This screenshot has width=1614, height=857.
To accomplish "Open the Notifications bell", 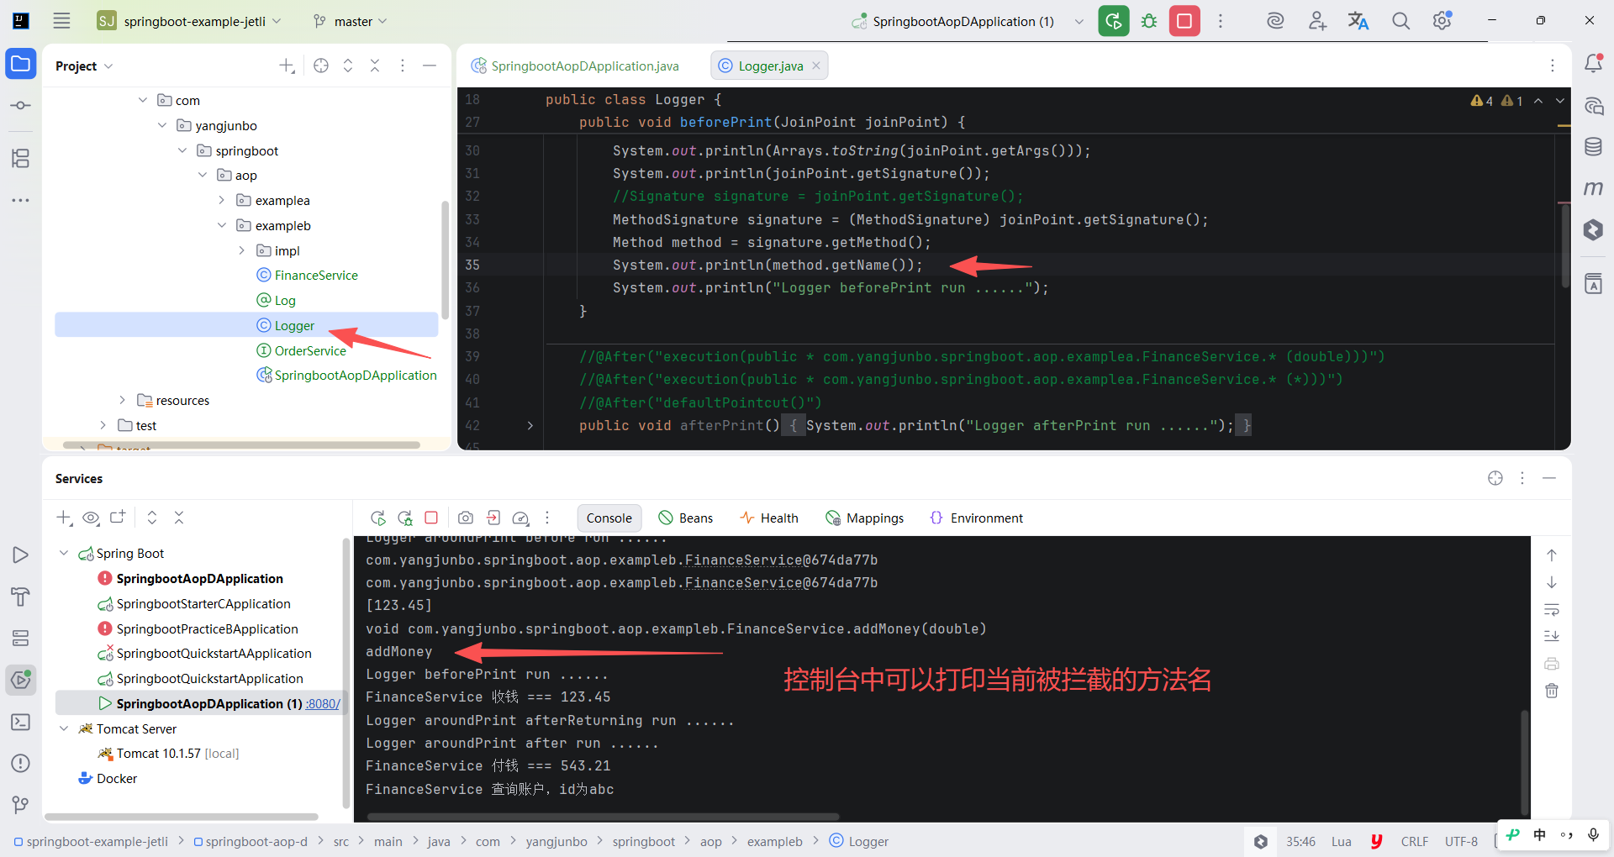I will point(1593,64).
